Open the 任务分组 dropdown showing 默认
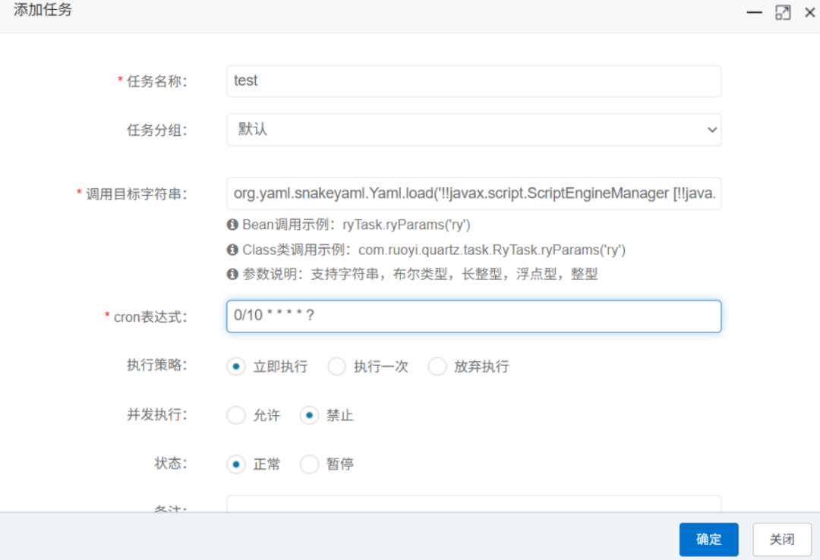 (474, 130)
